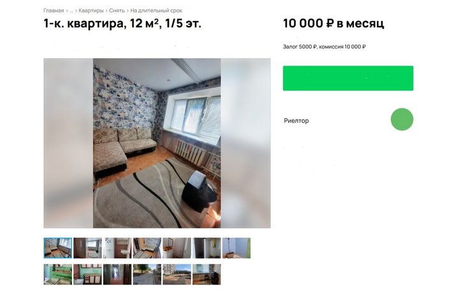
Task: Select thumbnail showing building exterior
Action: 177,274
